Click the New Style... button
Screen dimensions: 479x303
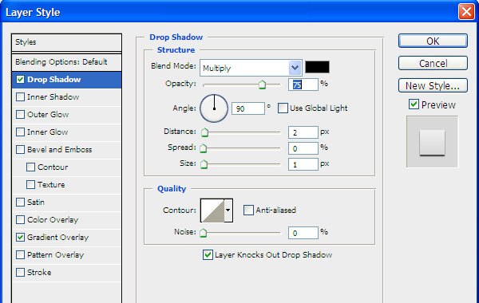pos(433,85)
